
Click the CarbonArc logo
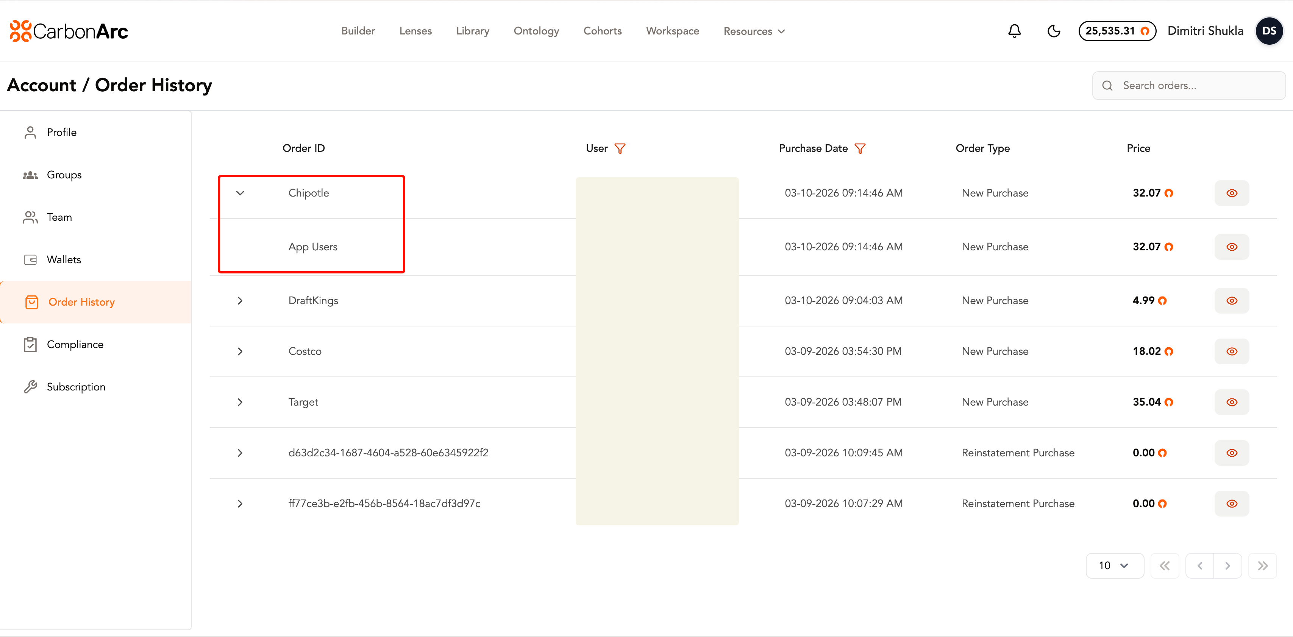tap(69, 31)
